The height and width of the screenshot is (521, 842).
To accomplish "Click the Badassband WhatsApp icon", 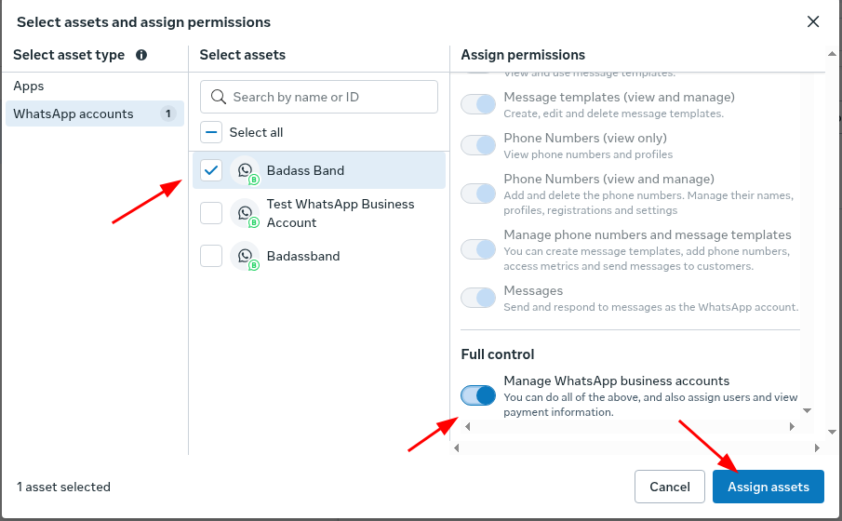I will click(x=246, y=256).
